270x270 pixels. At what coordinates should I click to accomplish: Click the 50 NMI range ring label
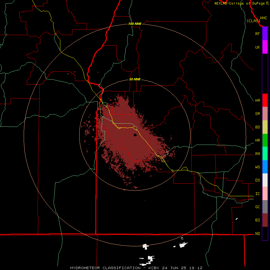pos(135,79)
